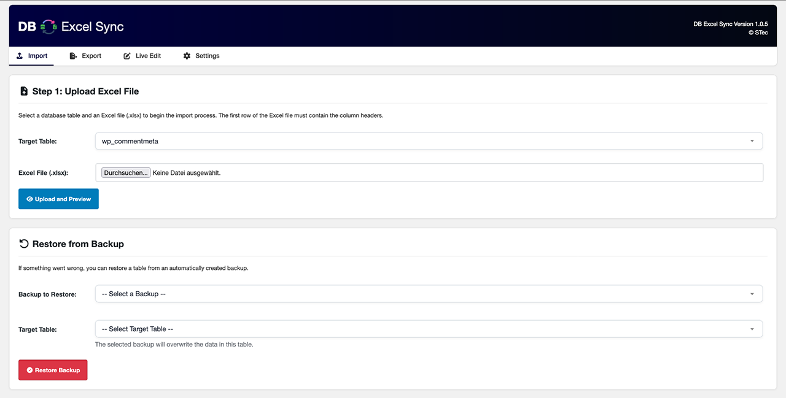The height and width of the screenshot is (398, 786).
Task: Click the Settings gear icon
Action: [187, 56]
